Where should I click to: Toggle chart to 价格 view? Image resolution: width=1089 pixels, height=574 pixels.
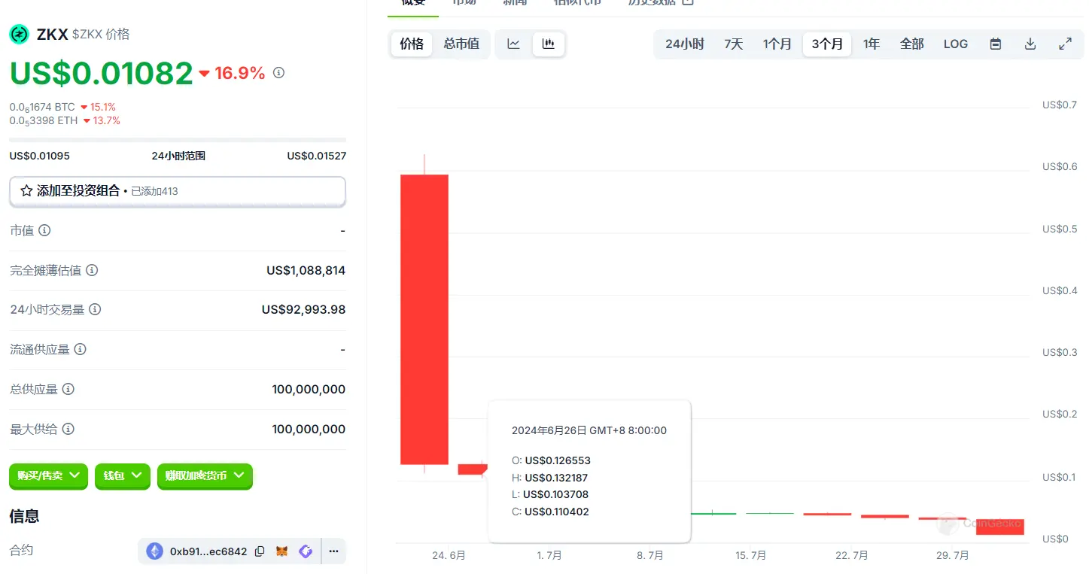coord(412,44)
